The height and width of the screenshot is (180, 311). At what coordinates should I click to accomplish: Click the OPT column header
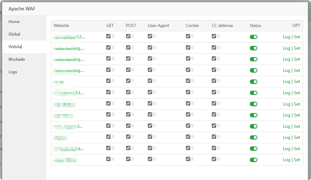point(296,25)
